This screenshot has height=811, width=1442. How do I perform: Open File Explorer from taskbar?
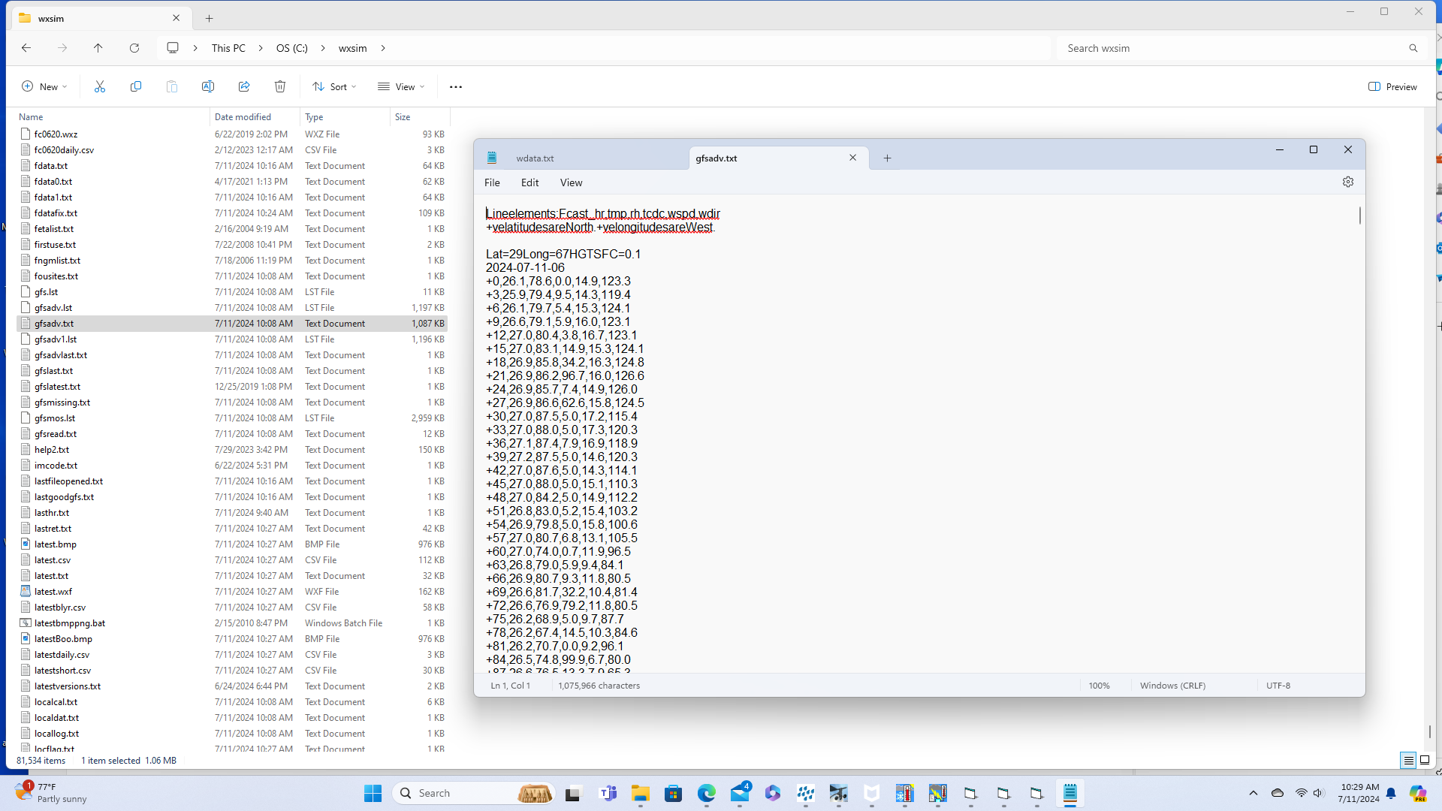tap(641, 793)
